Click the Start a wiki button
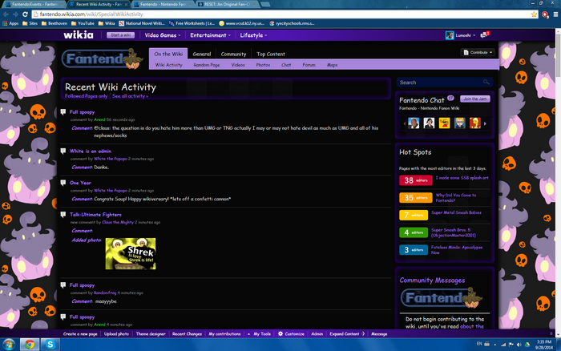Viewport: 561px width, 351px height. click(x=120, y=35)
